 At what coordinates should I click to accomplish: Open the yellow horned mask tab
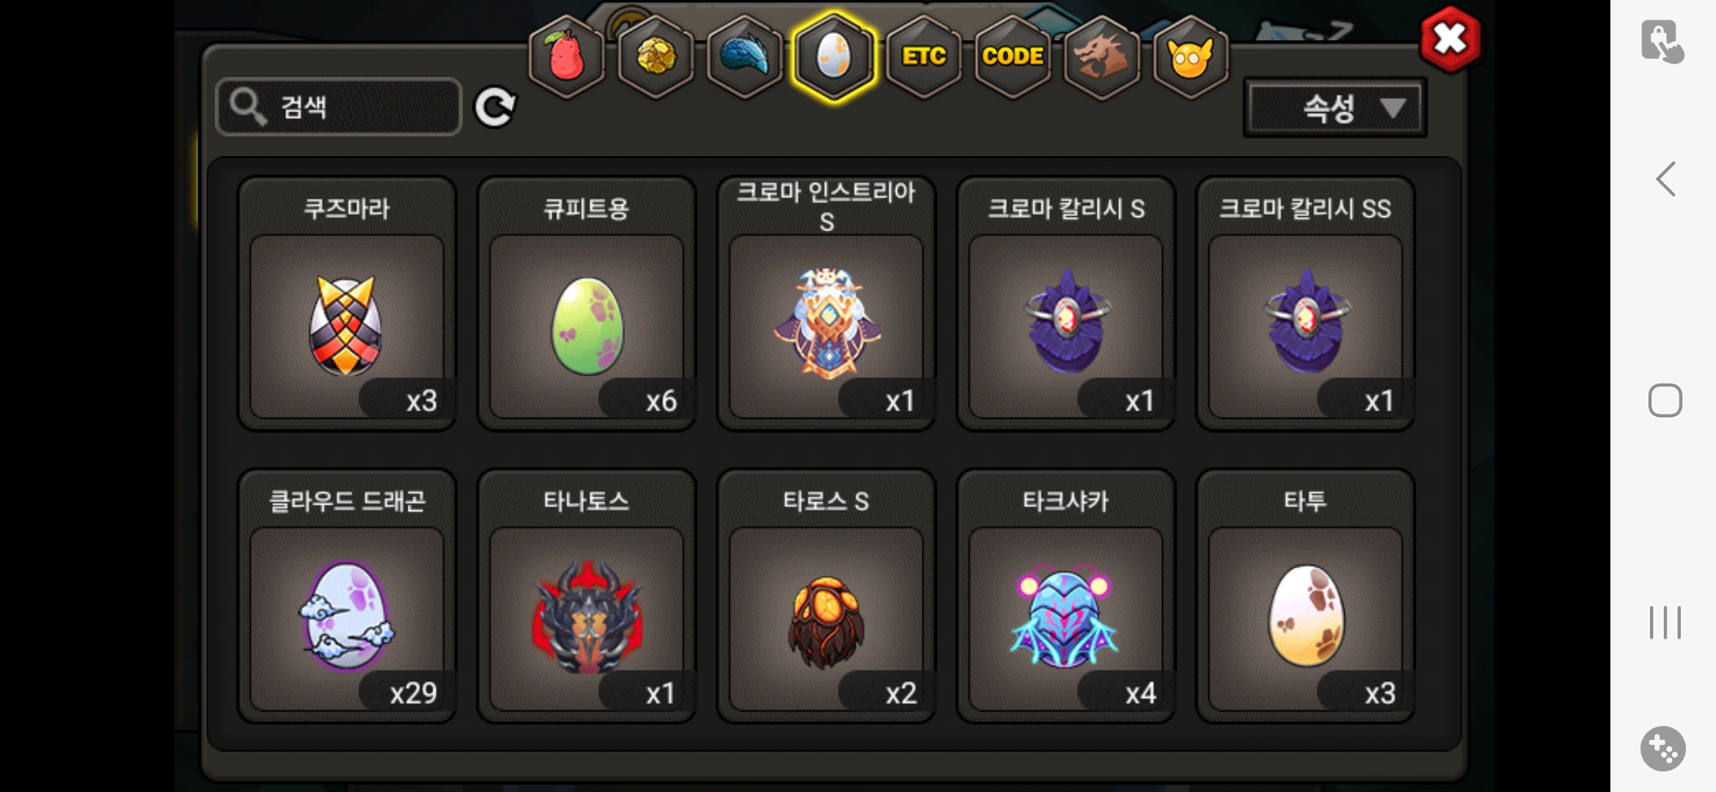pos(1191,56)
